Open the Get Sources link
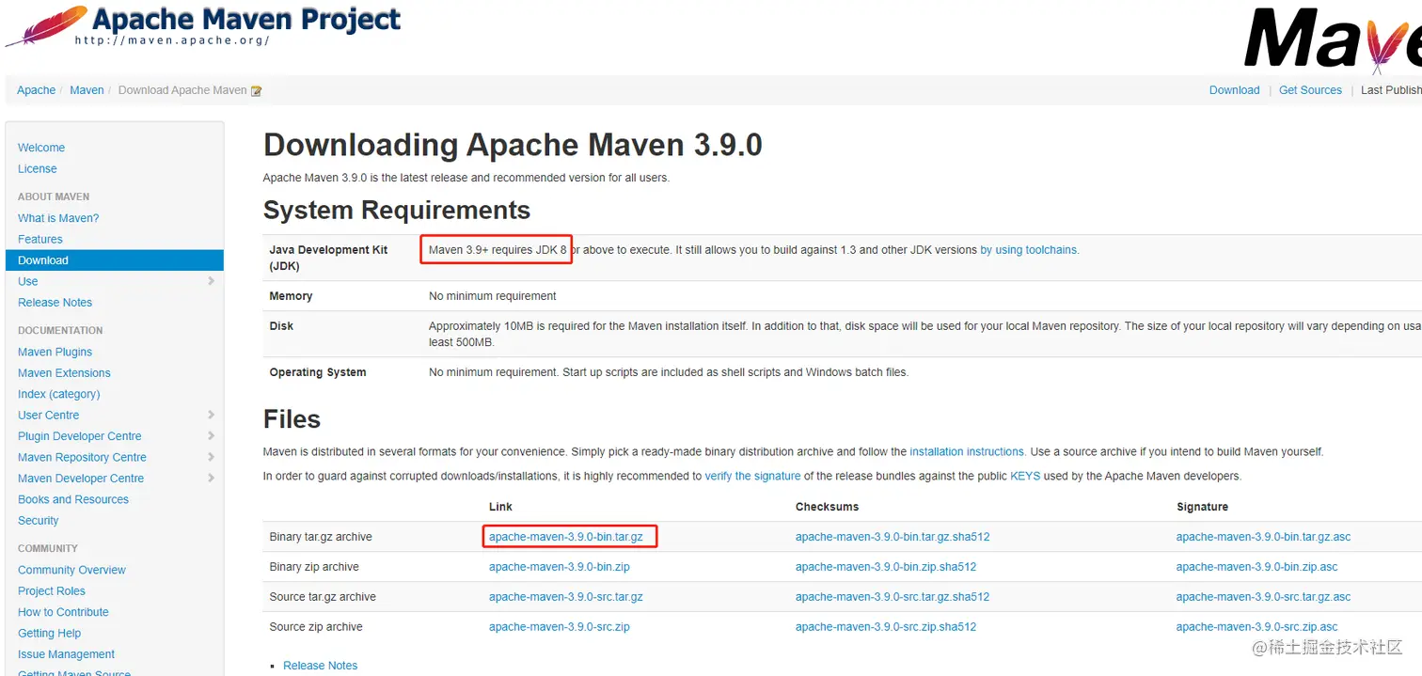Viewport: 1422px width, 676px height. point(1310,90)
